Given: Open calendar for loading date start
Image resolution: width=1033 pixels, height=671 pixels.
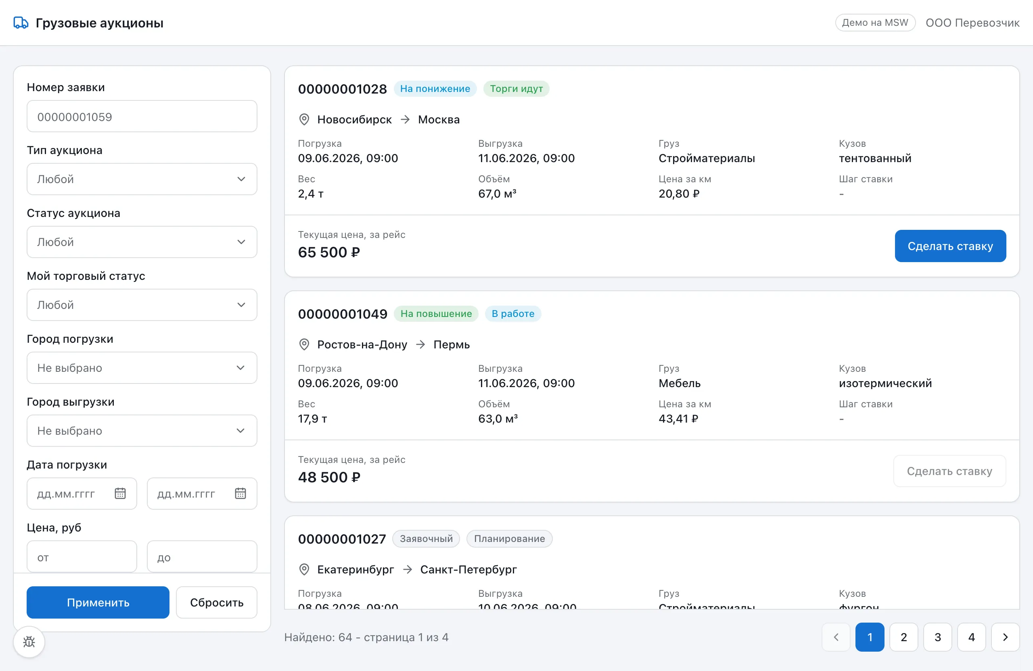Looking at the screenshot, I should pyautogui.click(x=120, y=493).
